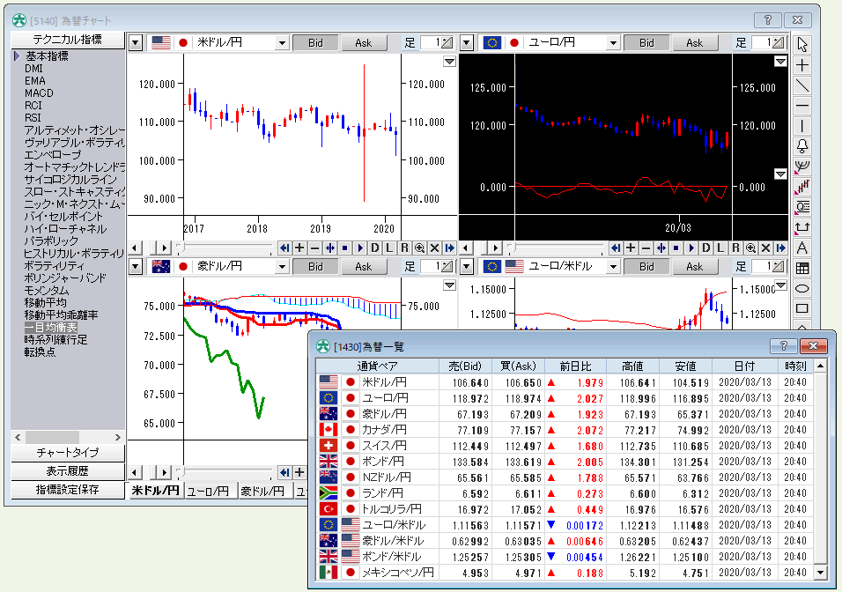Open dropdown triangle inside 米ドル/円 chart area
Viewport: 842px width, 592px height.
point(450,62)
